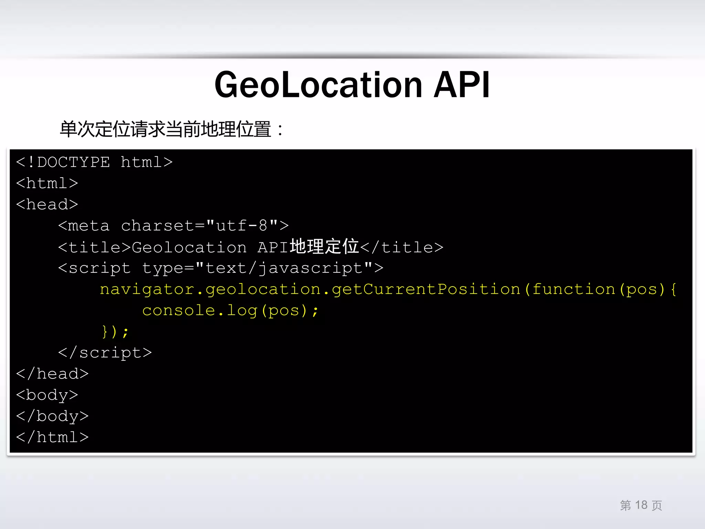Click the closing script tag
The image size is (705, 529).
pos(105,353)
